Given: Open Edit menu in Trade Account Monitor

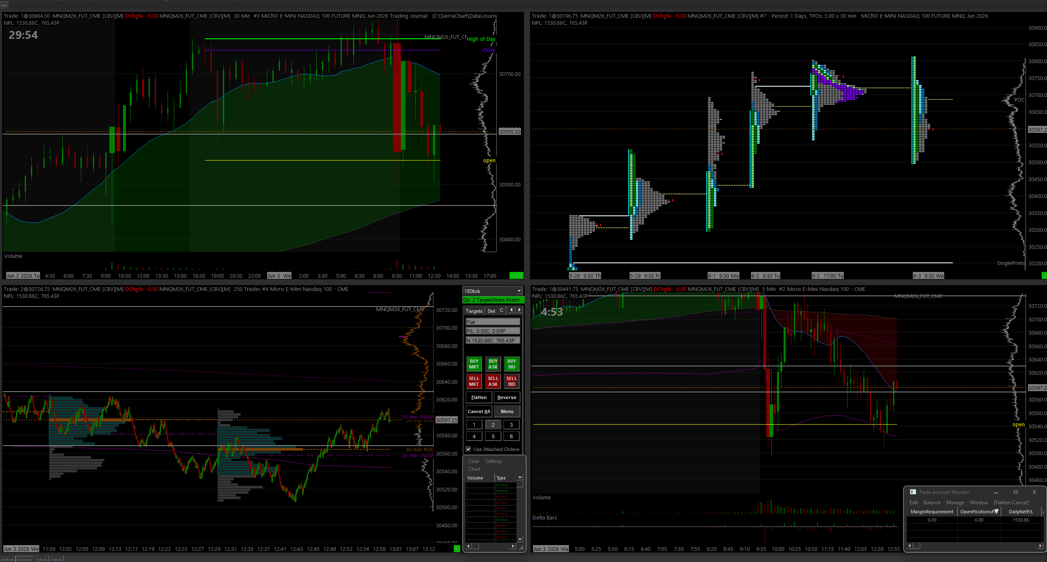Looking at the screenshot, I should [913, 503].
